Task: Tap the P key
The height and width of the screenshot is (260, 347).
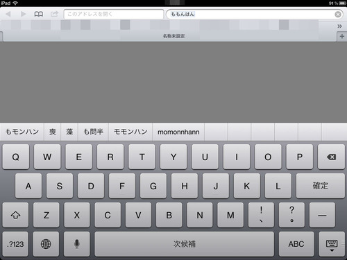Action: 300,157
